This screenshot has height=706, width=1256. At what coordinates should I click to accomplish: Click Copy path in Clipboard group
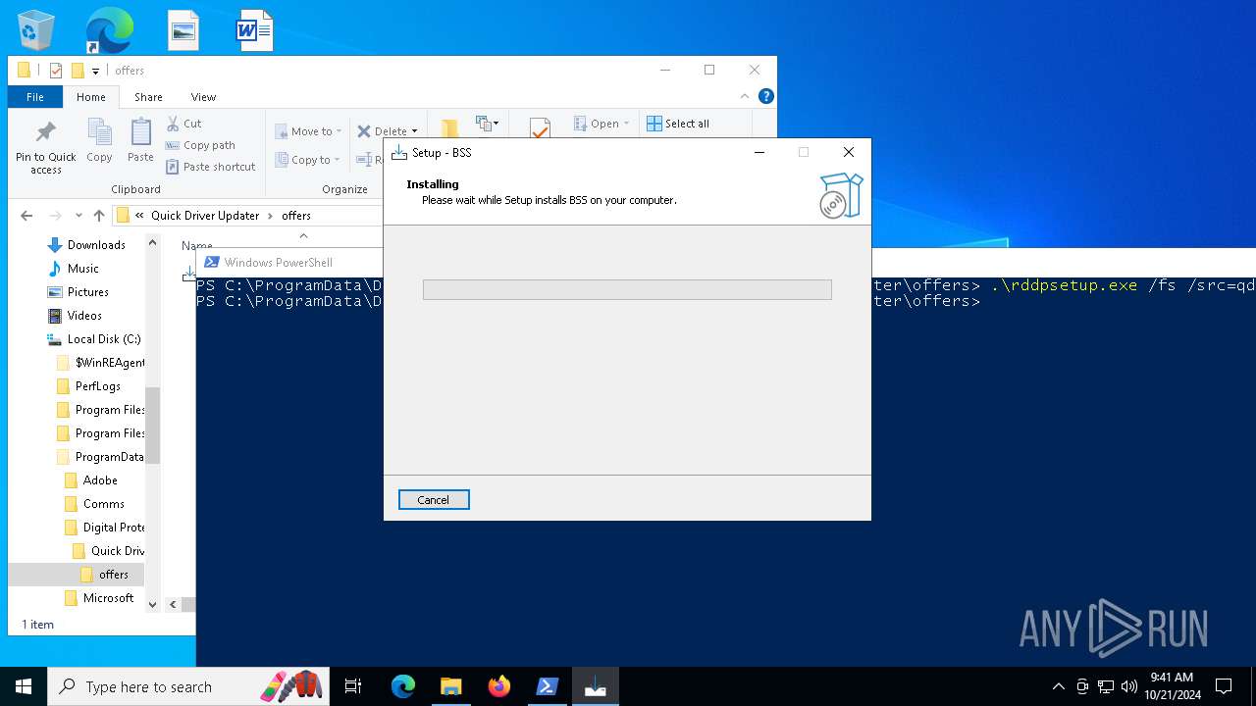(200, 145)
